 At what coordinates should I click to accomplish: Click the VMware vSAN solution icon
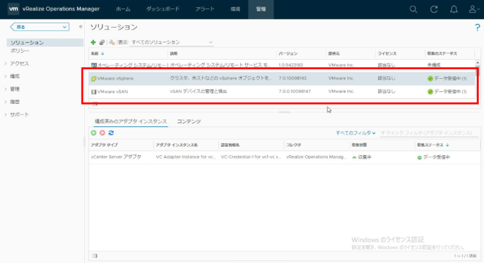click(x=93, y=91)
